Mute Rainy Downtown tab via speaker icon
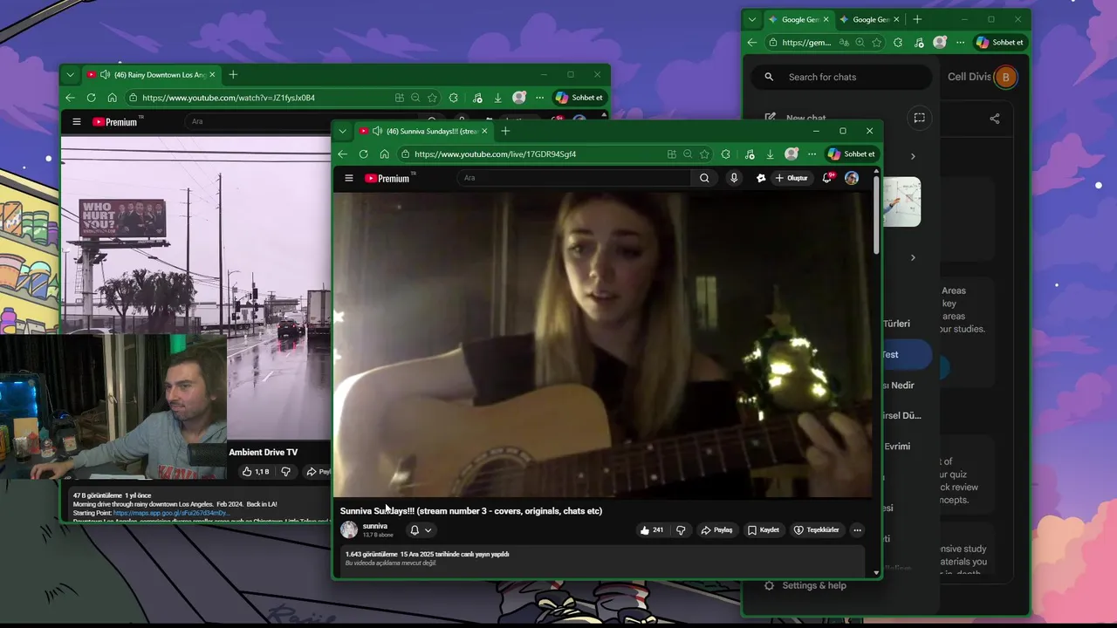 [x=106, y=75]
